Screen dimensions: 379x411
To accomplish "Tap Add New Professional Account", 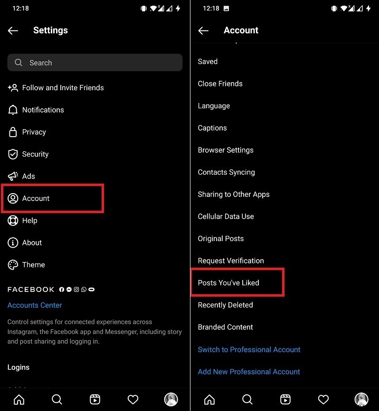I will [x=249, y=372].
